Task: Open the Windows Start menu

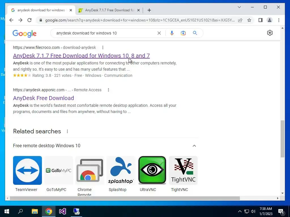Action: (x=7, y=211)
